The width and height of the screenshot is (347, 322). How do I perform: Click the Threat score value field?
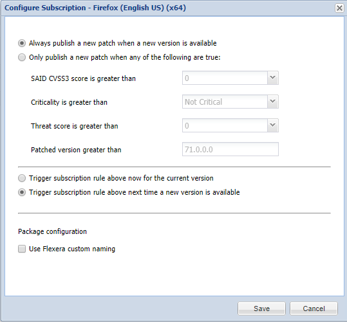coord(225,125)
